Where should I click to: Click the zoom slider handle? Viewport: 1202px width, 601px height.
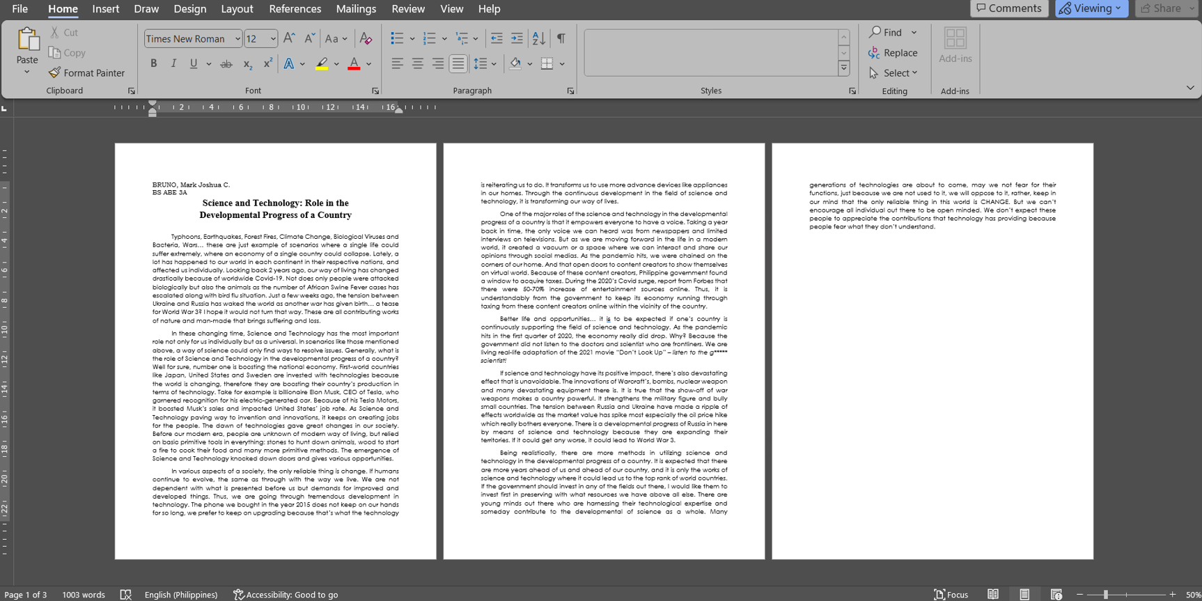click(1106, 594)
